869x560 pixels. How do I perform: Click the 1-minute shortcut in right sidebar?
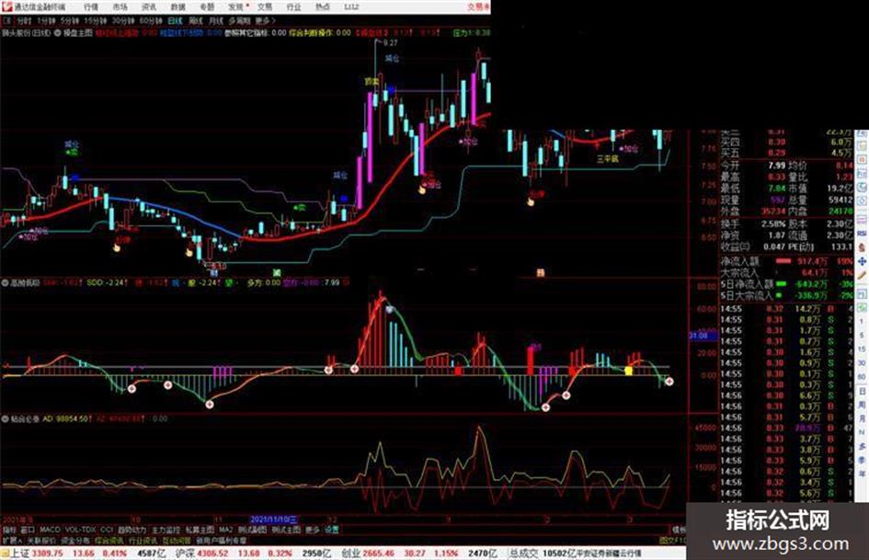pos(863,321)
